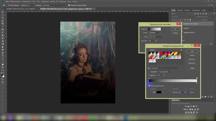Viewport: 216px width, 121px height.
Task: Open the File menu
Action: tap(7, 1)
